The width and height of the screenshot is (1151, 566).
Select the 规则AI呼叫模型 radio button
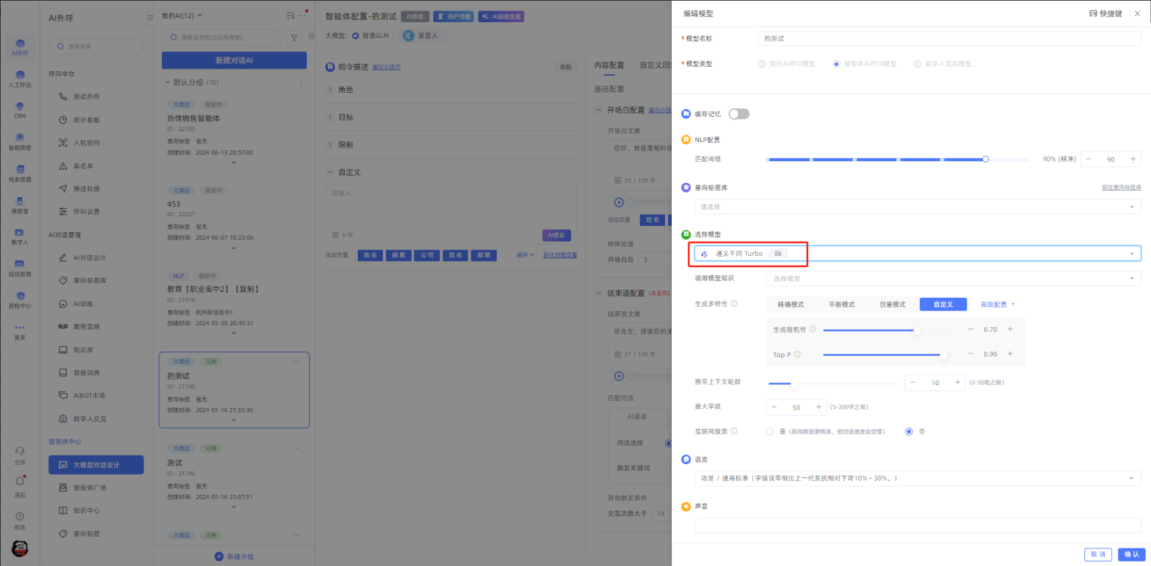click(x=761, y=64)
